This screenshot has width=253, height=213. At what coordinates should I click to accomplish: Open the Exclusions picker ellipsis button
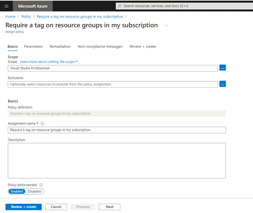click(x=223, y=84)
